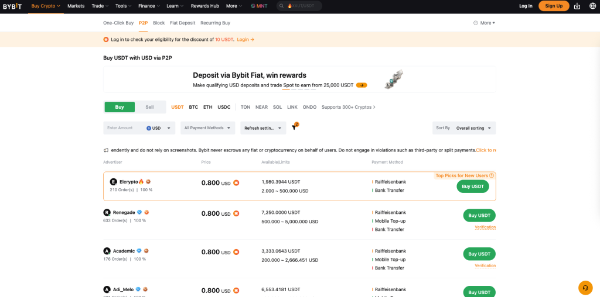Click the search magnifier icon
This screenshot has height=297, width=600.
[282, 6]
